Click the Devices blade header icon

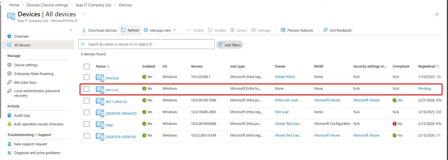tap(11, 16)
